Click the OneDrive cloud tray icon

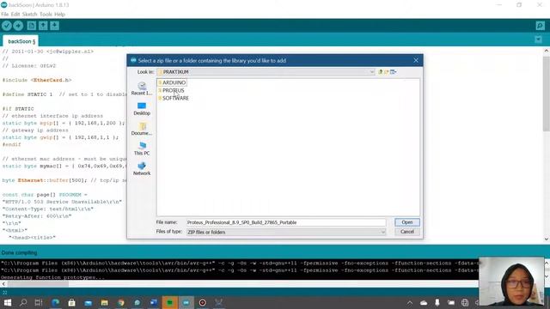pos(424,302)
